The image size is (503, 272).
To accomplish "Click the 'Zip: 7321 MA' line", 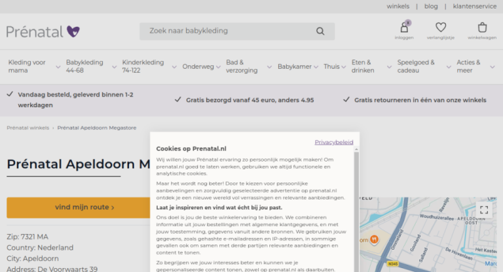I will [28, 237].
